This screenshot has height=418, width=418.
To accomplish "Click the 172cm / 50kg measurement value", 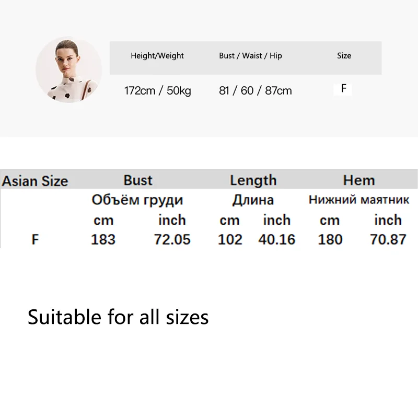I will [157, 91].
